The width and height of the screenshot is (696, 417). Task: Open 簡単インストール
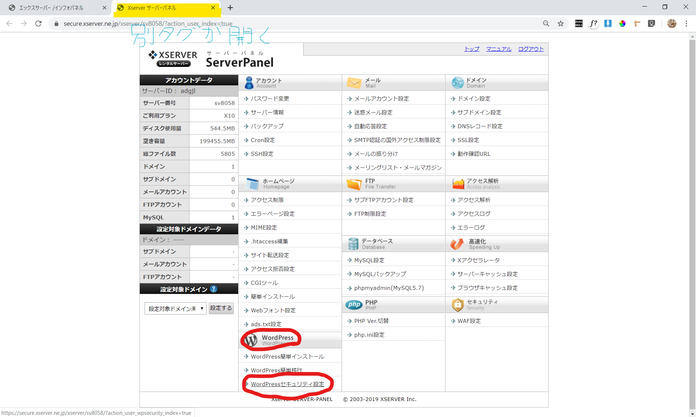click(x=273, y=296)
